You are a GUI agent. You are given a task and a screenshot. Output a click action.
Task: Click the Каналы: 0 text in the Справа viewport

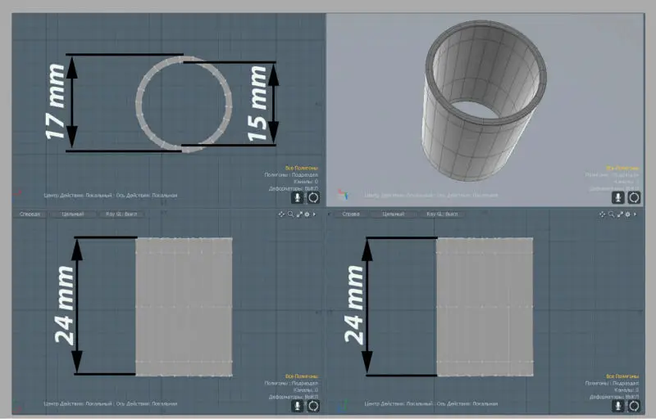coord(626,390)
